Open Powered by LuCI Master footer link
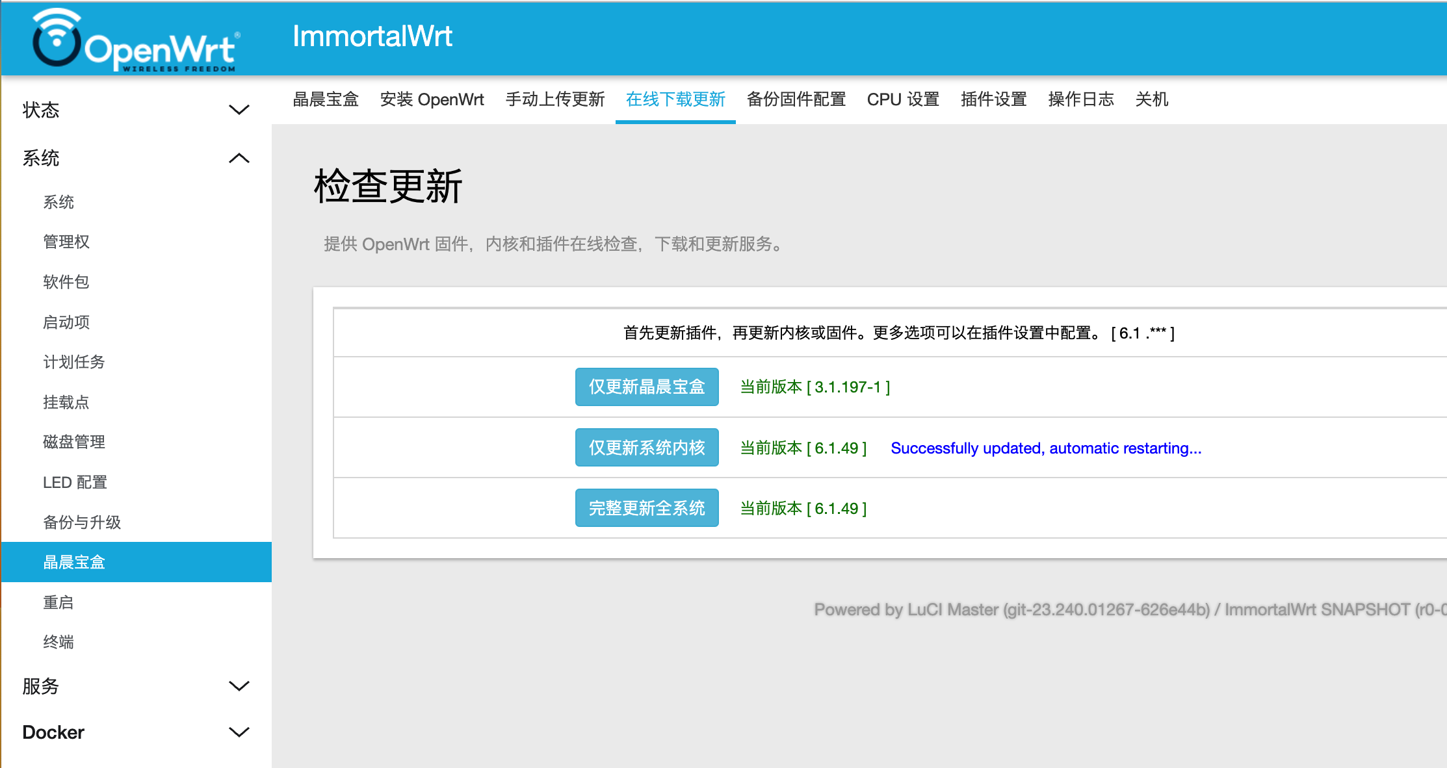 1012,609
